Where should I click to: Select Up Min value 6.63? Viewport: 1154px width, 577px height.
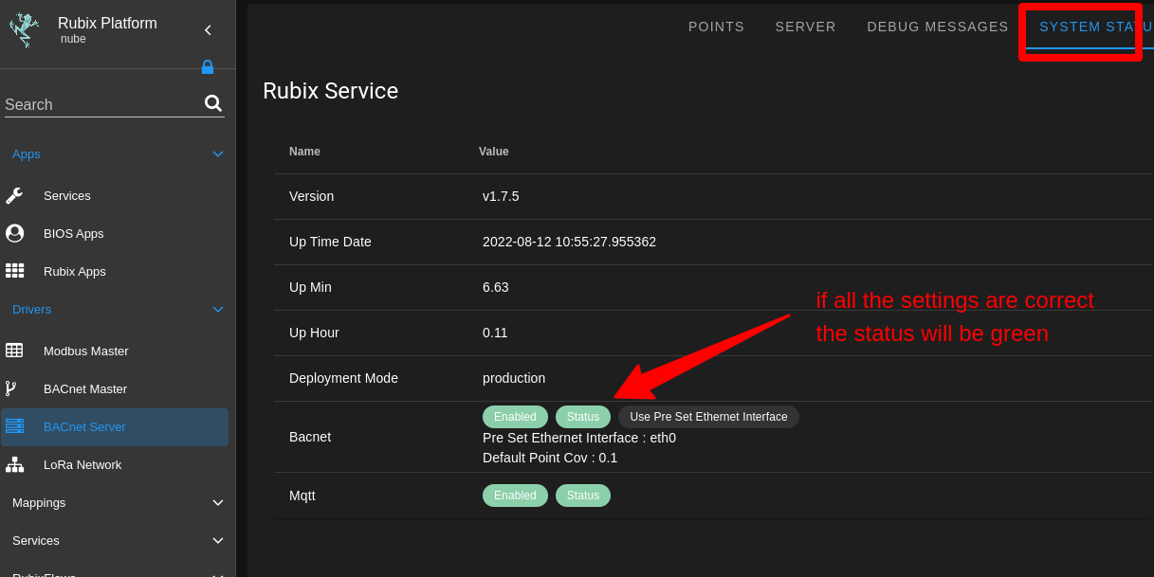pyautogui.click(x=496, y=287)
